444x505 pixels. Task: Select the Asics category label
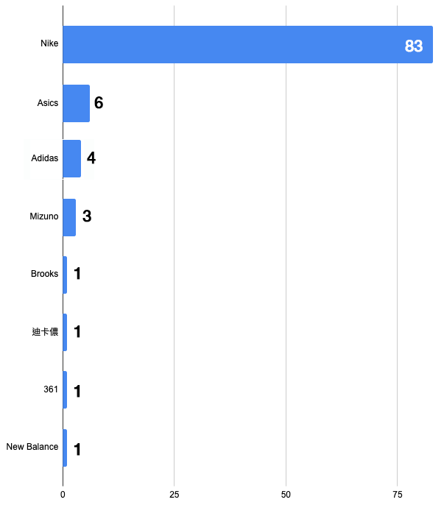click(x=48, y=103)
